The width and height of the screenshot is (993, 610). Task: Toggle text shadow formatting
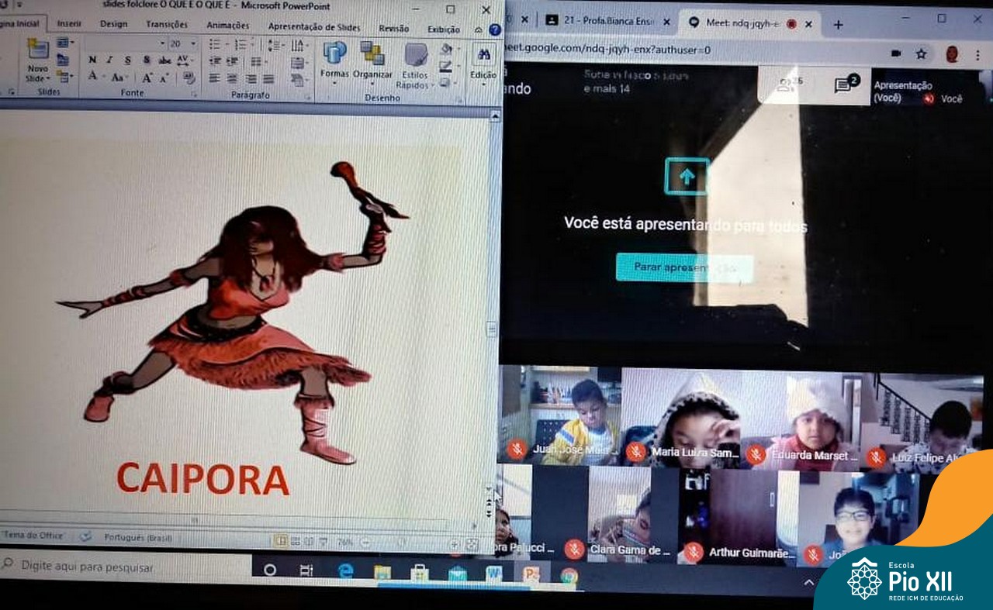(x=147, y=60)
